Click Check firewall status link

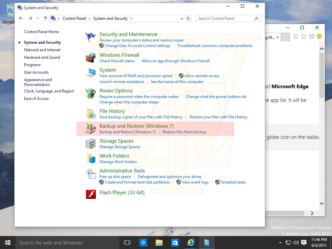[x=117, y=61]
